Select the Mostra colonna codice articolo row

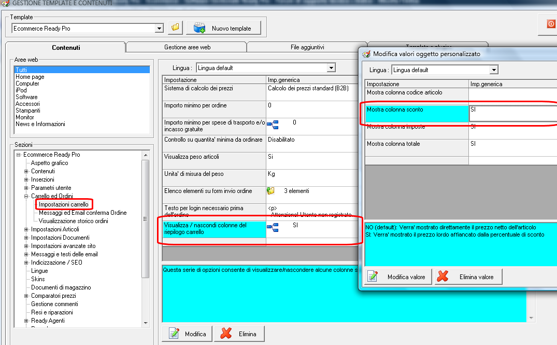[461, 96]
